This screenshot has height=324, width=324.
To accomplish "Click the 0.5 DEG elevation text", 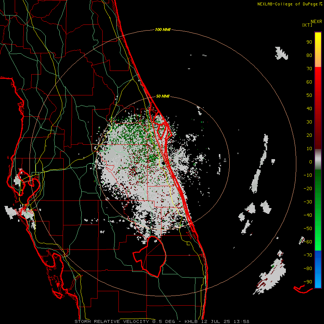I will pyautogui.click(x=163, y=321).
